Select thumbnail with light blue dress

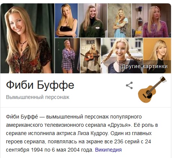pyautogui.click(x=120, y=20)
